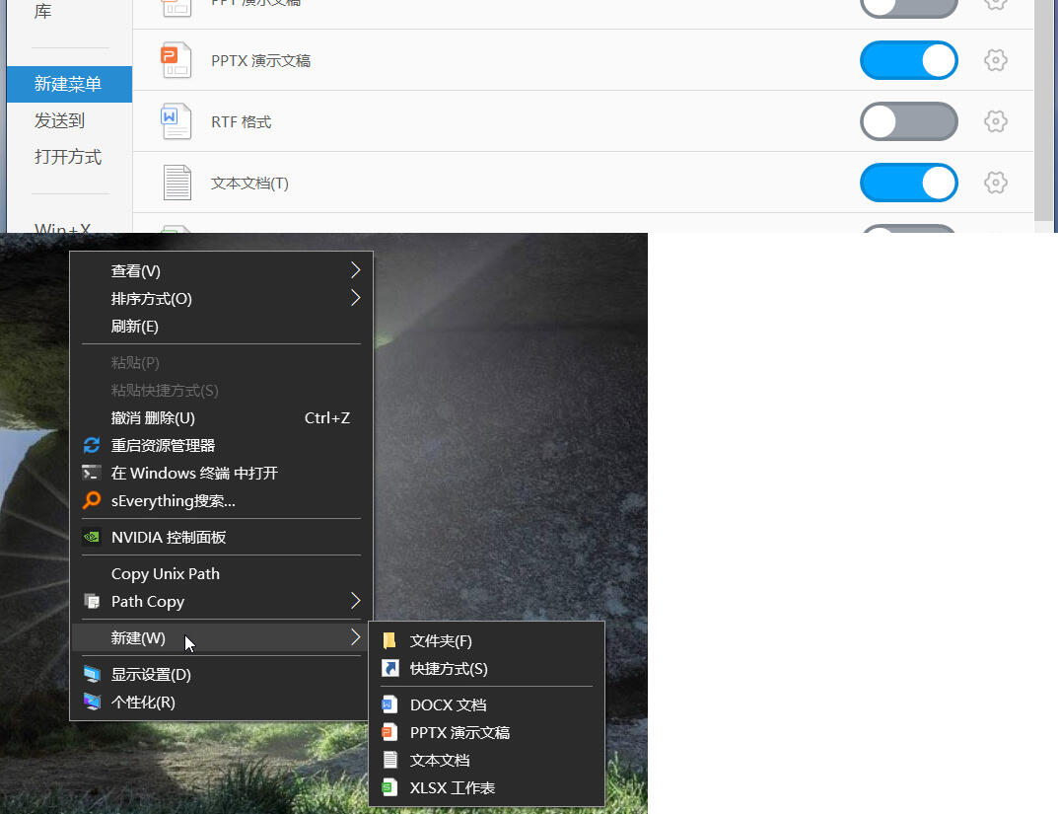Disable the PPTX 演示文稿 toggle switch
The height and width of the screenshot is (814, 1058).
pyautogui.click(x=908, y=60)
